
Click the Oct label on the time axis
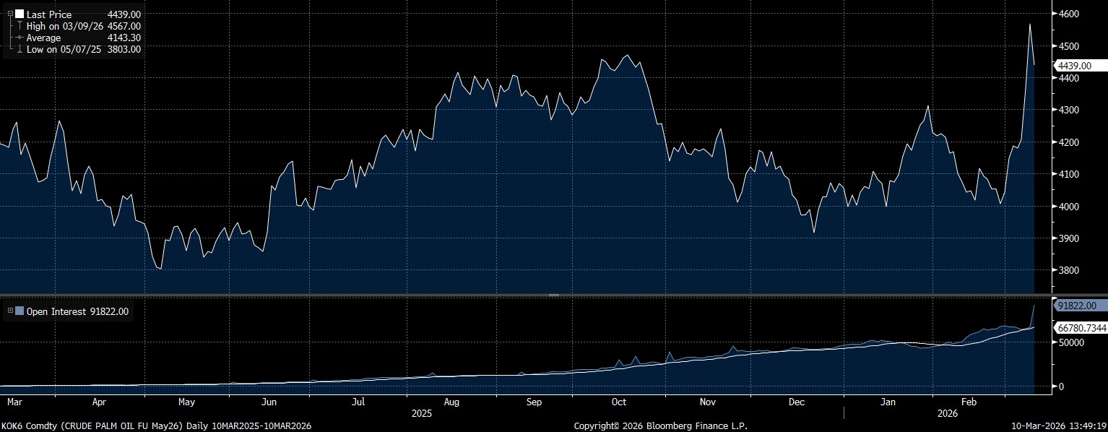pos(618,402)
